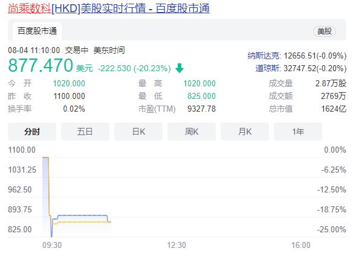
Task: Switch chart to 分时 view
Action: [x=32, y=132]
